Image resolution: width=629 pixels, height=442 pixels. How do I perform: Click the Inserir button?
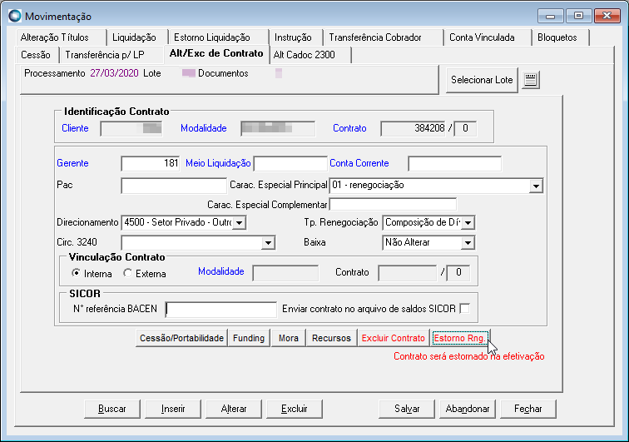[173, 409]
